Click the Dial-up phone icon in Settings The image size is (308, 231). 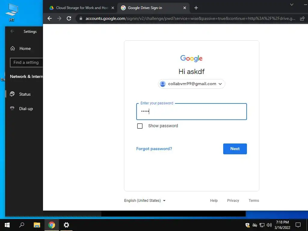pos(12,108)
